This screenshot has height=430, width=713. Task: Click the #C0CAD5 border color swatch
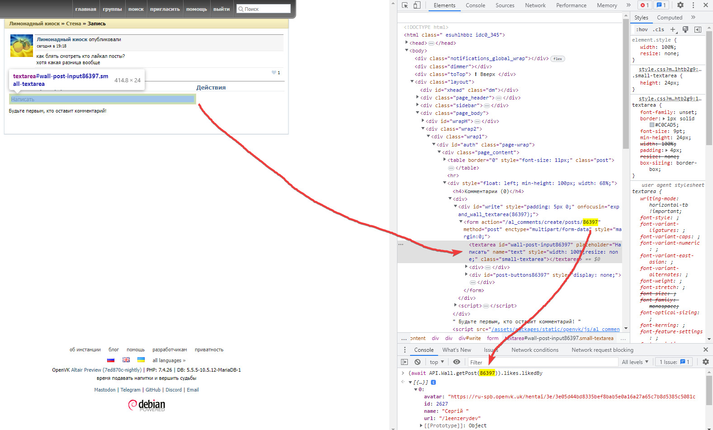click(x=652, y=125)
